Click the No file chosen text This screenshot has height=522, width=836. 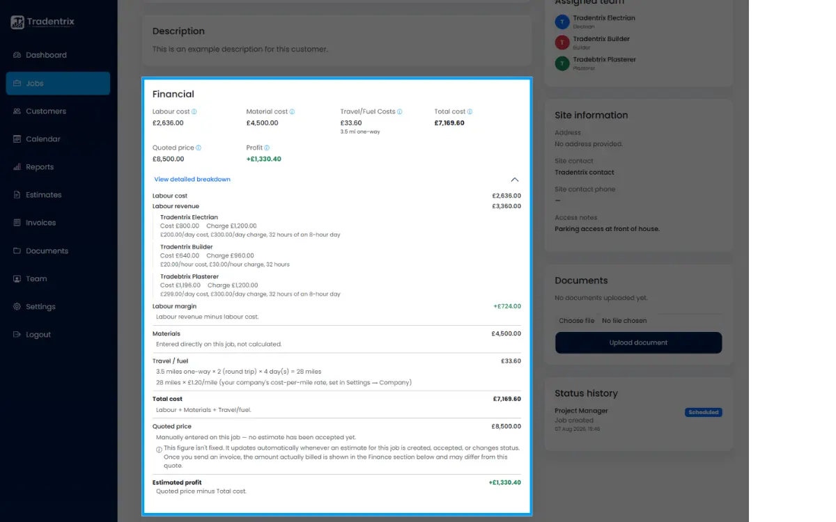click(x=624, y=321)
